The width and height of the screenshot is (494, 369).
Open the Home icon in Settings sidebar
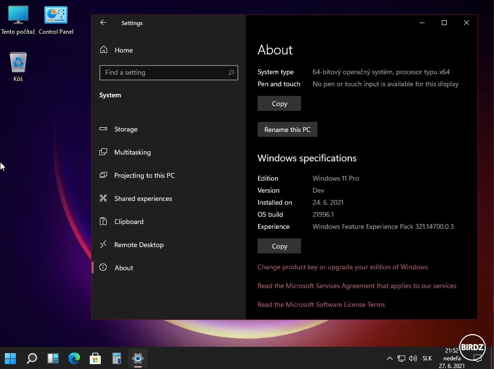[x=104, y=50]
